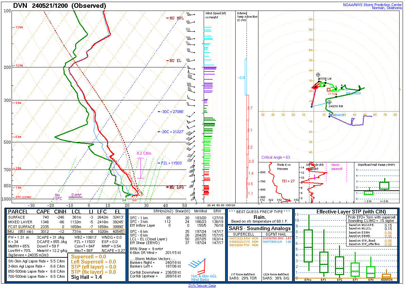Click SARS analog 00072900.ILN

coord(274,242)
